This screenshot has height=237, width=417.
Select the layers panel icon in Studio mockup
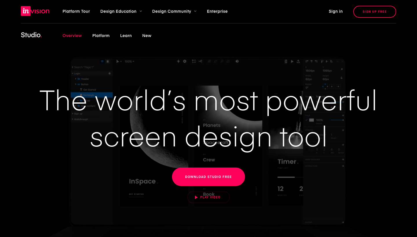pos(102,61)
